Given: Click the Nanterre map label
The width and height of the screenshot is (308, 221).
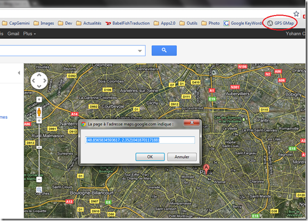Looking at the screenshot, I should click(69, 124).
